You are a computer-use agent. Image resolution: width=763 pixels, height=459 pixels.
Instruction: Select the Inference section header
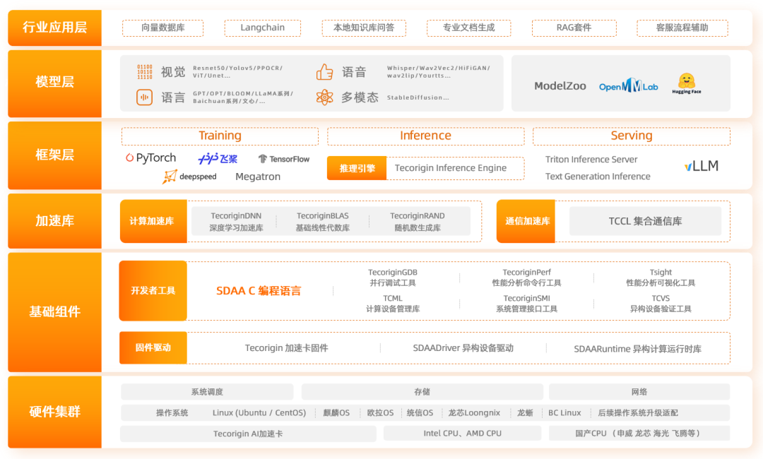pyautogui.click(x=425, y=136)
